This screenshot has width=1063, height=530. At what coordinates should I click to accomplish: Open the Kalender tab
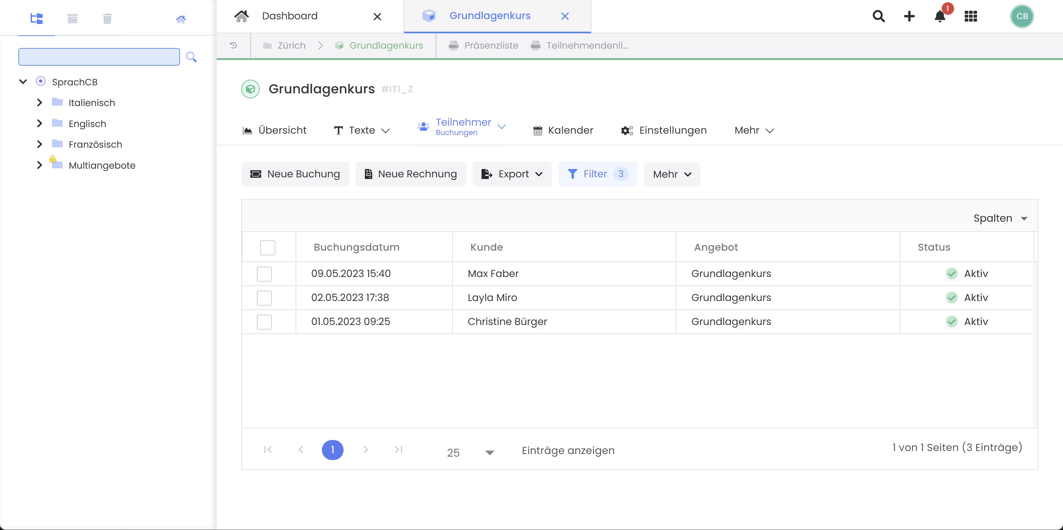(x=563, y=130)
